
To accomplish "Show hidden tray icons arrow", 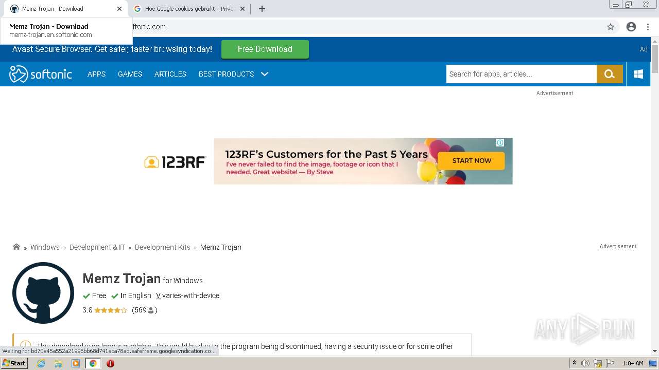I will point(574,363).
